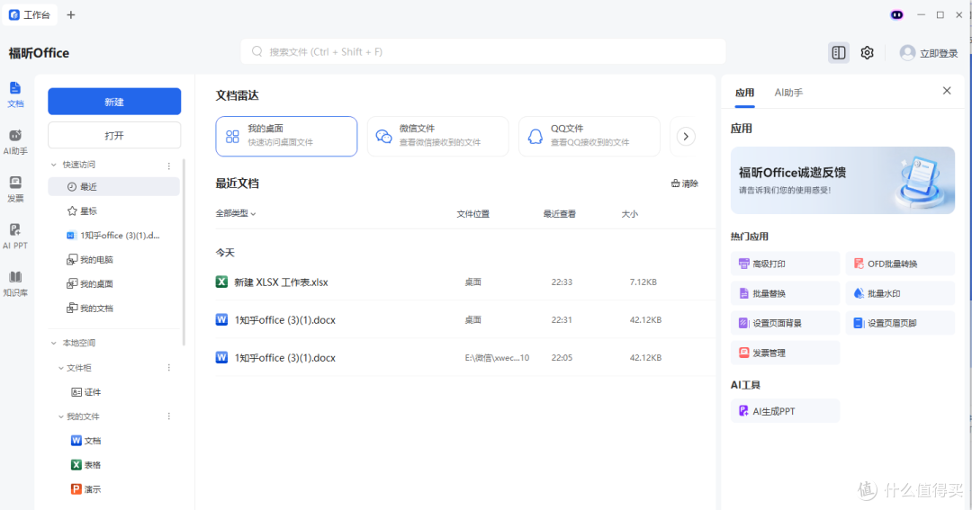Focus the 搜索文件 search field

pos(483,51)
